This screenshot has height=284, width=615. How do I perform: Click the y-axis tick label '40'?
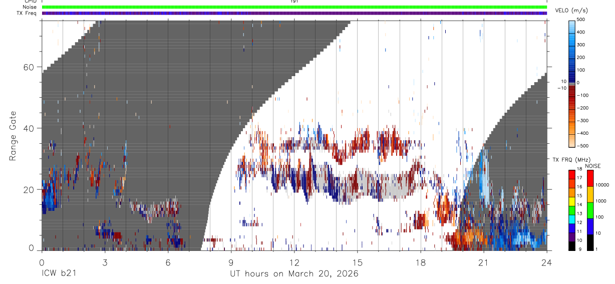[x=30, y=128]
